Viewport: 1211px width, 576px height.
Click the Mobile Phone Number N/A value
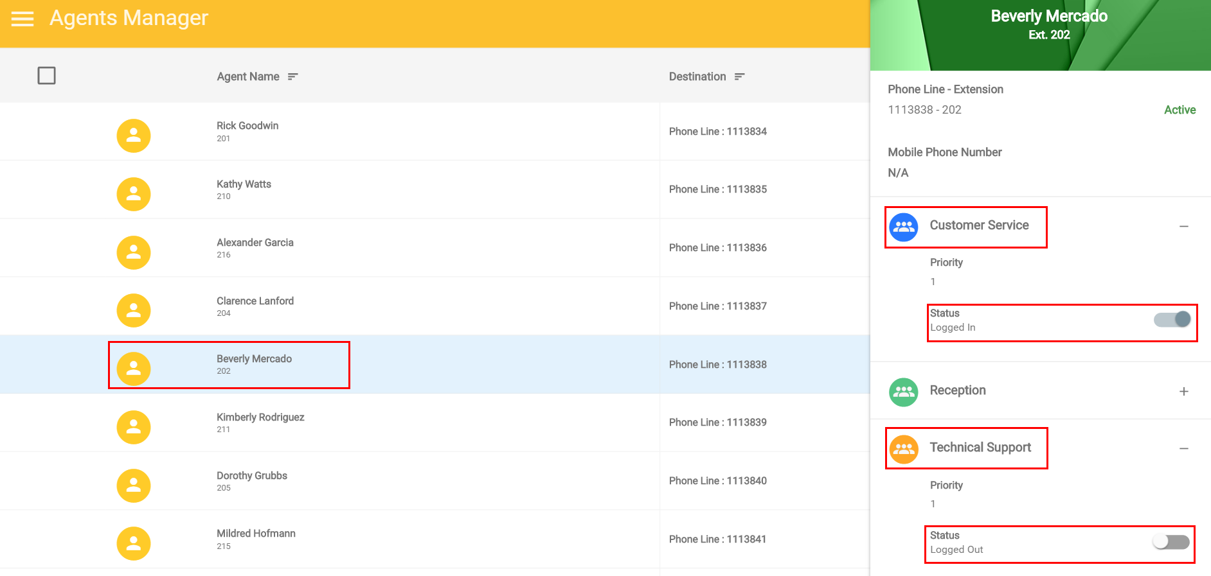point(898,173)
